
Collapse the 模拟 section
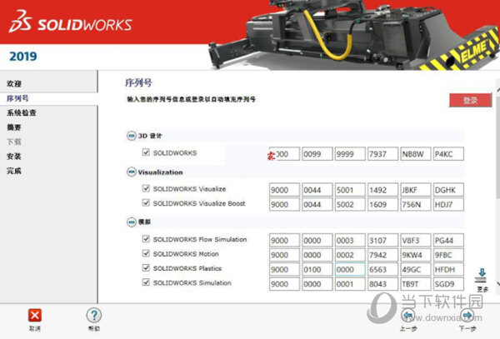point(132,222)
